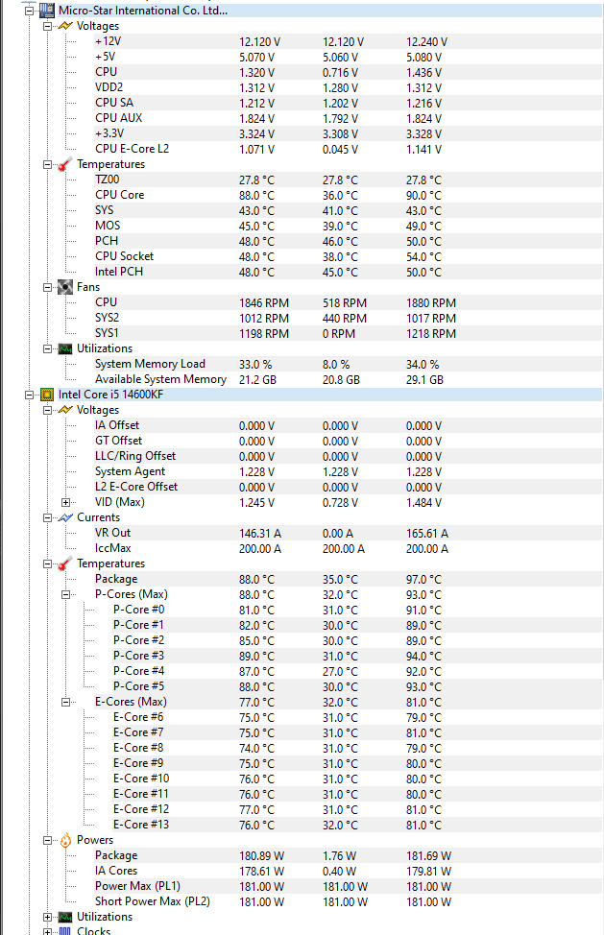Click the Intel Core i5 14600KF chip icon
This screenshot has height=935, width=604.
(x=47, y=395)
